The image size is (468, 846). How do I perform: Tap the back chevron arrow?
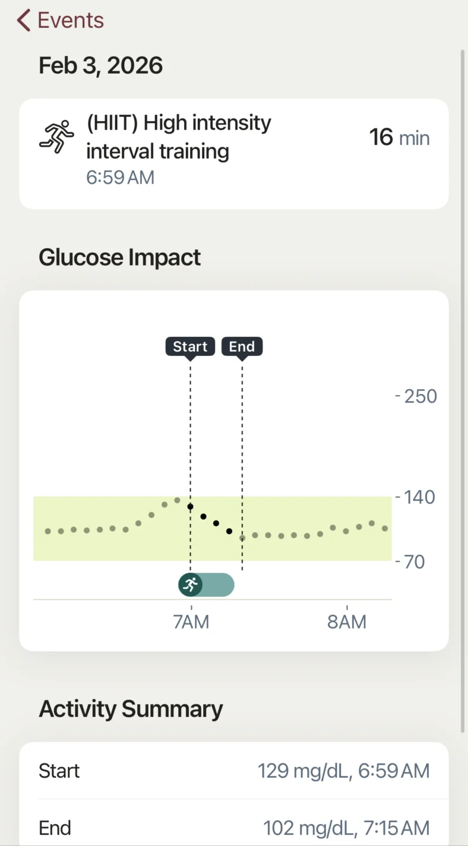[24, 20]
